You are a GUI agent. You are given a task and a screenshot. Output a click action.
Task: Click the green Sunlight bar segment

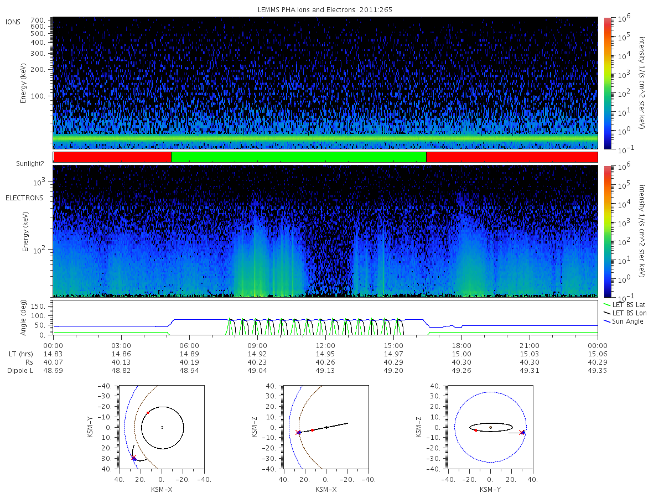[x=299, y=157]
